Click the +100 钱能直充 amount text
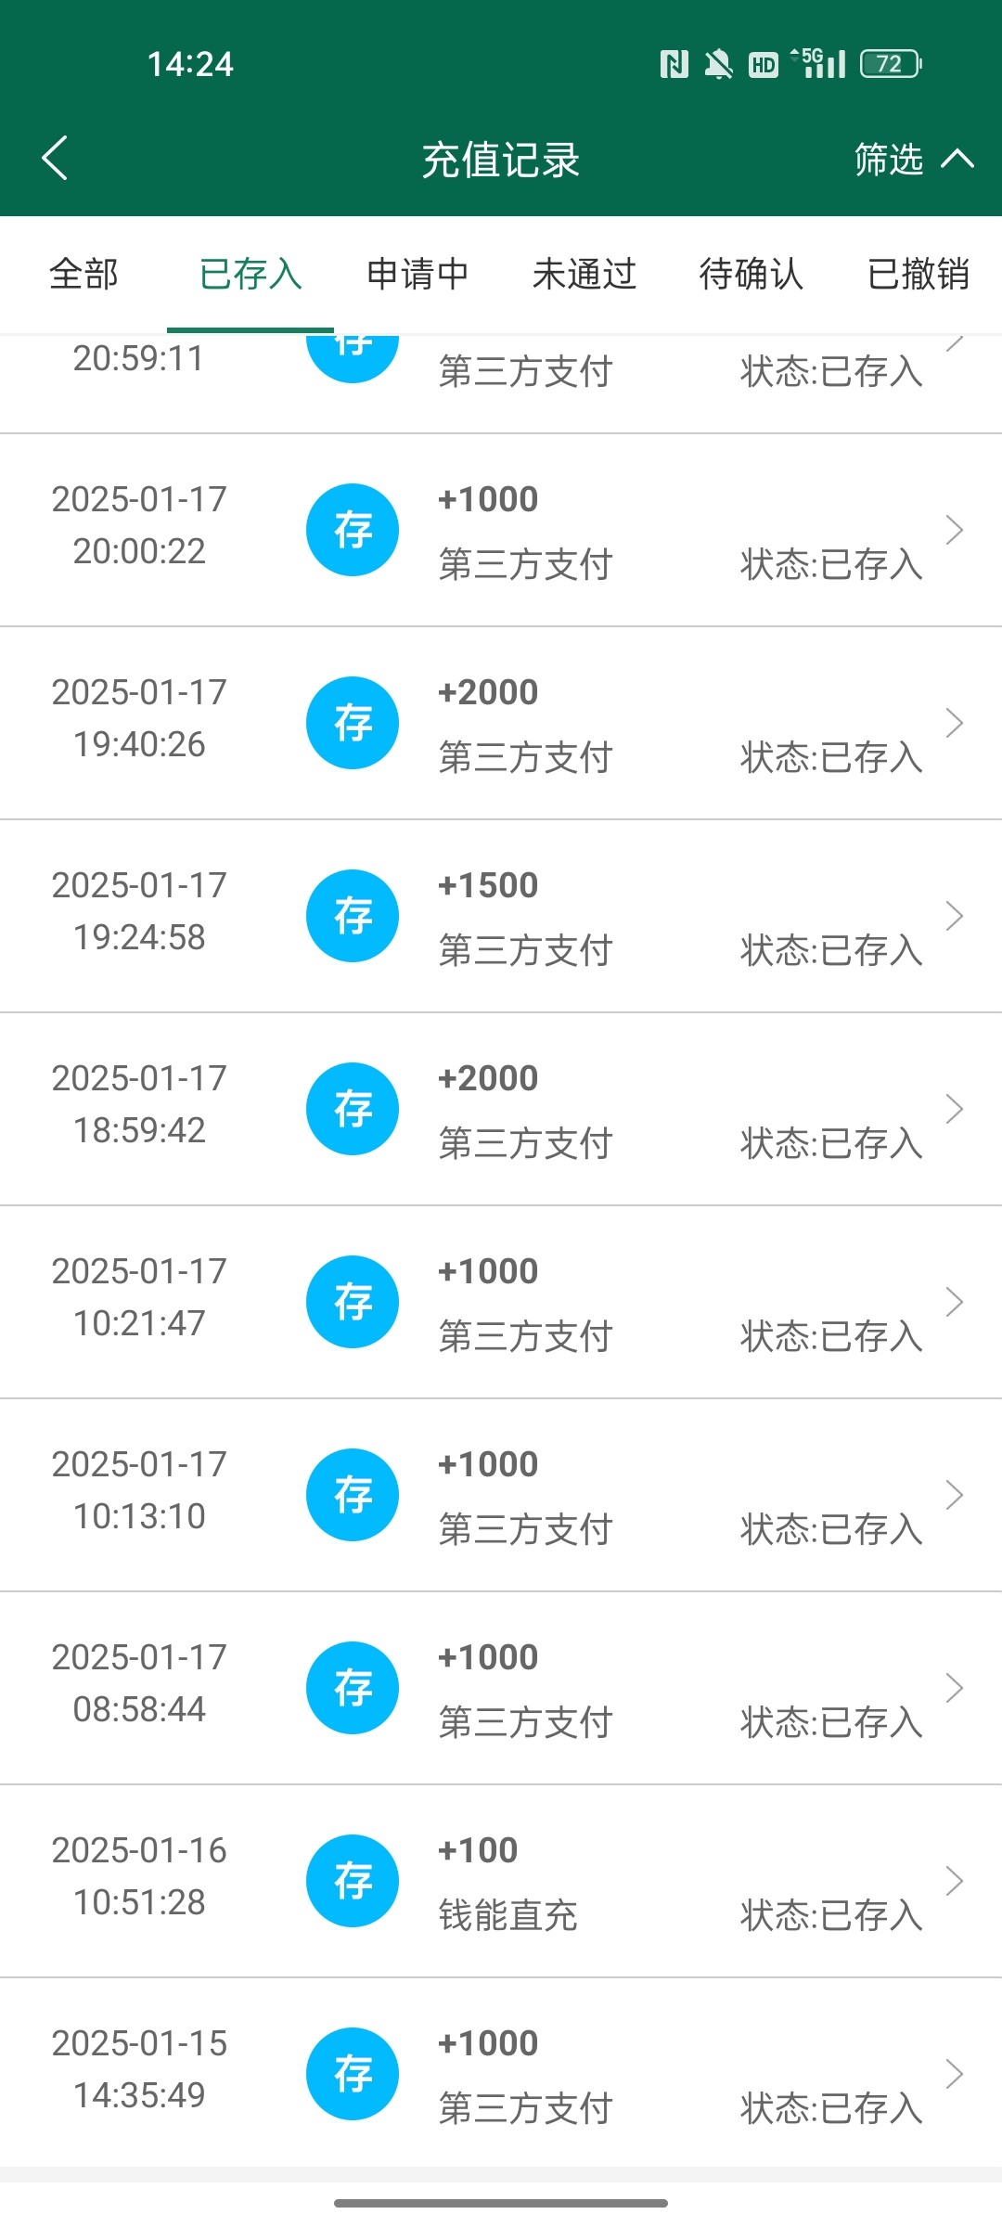This screenshot has height=2227, width=1002. click(x=478, y=1850)
